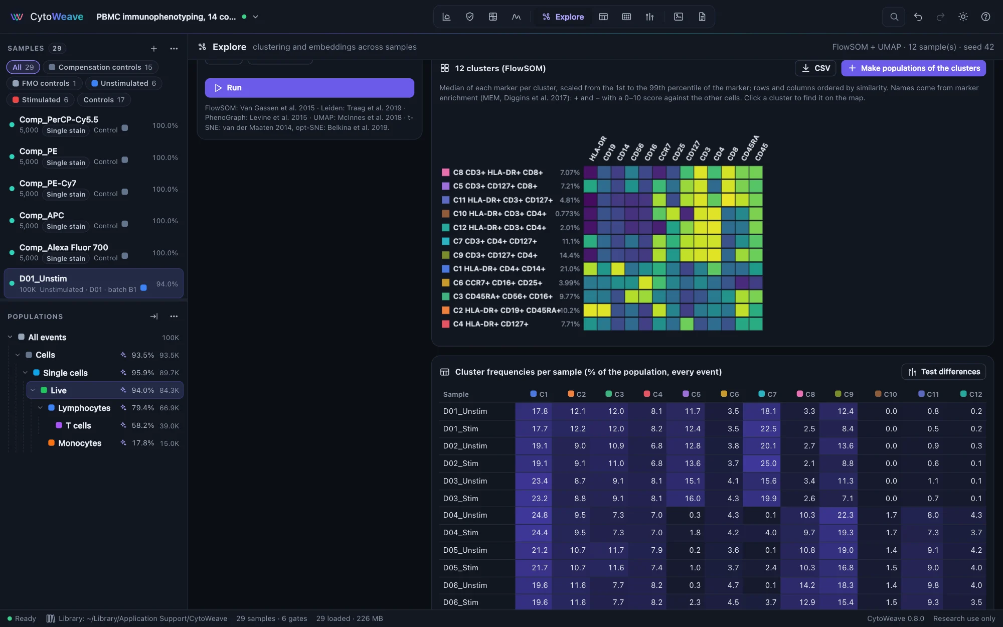Viewport: 1003px width, 627px height.
Task: Click the C4 HLA-DR+ CD127+ cluster label
Action: [x=490, y=324]
